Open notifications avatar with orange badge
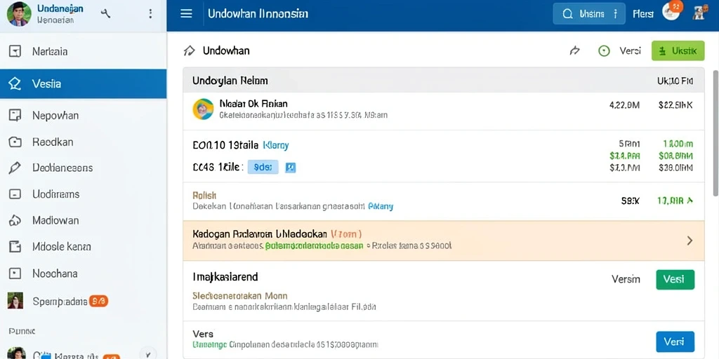Screen dimensions: 719x359 tap(672, 11)
